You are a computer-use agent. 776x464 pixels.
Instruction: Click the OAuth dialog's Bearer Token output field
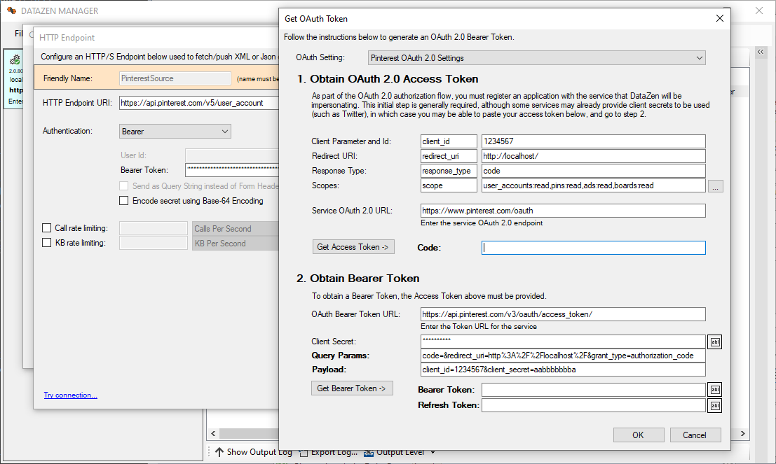pos(593,390)
